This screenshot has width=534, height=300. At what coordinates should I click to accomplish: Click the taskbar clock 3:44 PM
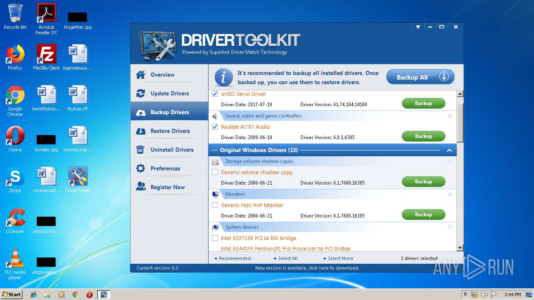(512, 295)
